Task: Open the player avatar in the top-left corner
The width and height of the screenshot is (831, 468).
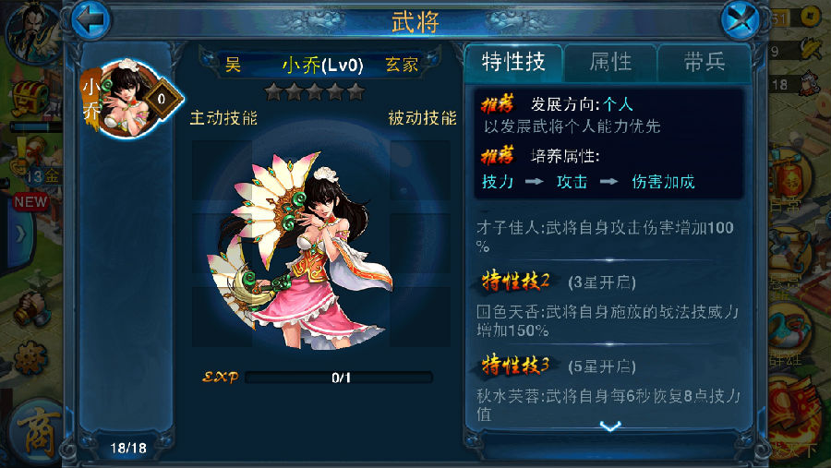Action: [30, 31]
